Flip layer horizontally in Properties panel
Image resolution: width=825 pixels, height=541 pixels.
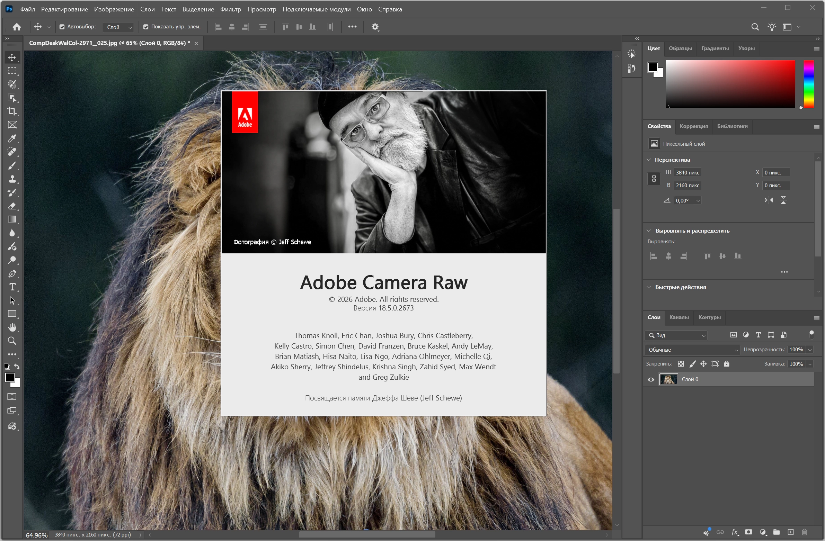(769, 200)
